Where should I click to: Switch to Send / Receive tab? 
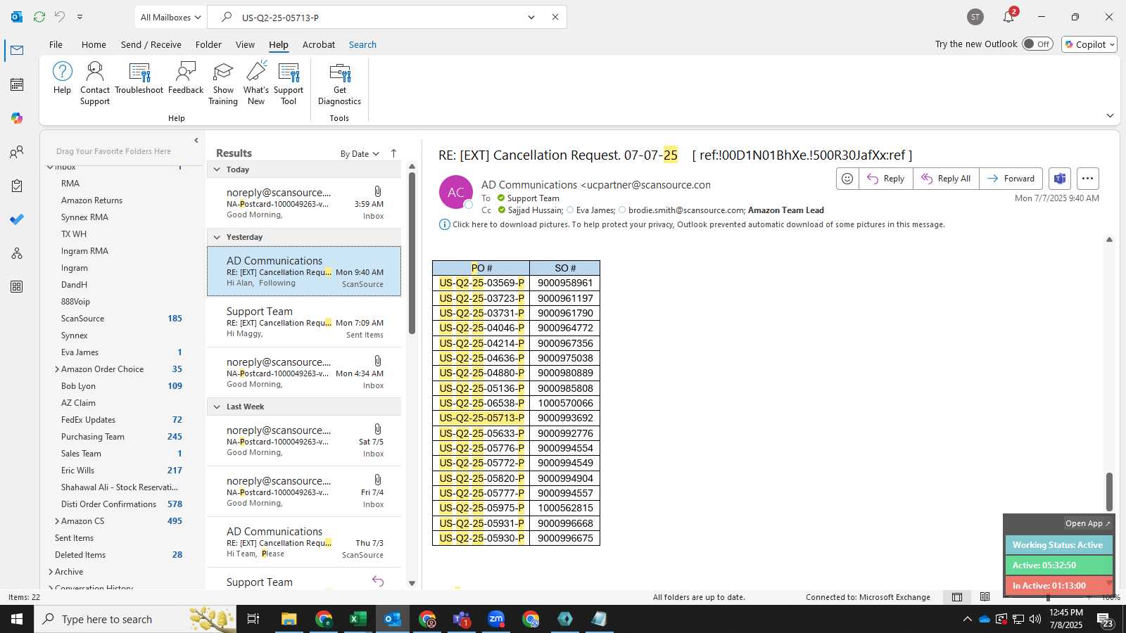click(x=151, y=44)
